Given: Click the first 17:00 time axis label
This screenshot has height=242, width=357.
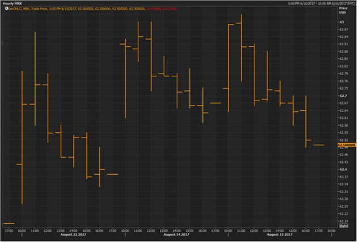Looking at the screenshot, I should [8, 231].
